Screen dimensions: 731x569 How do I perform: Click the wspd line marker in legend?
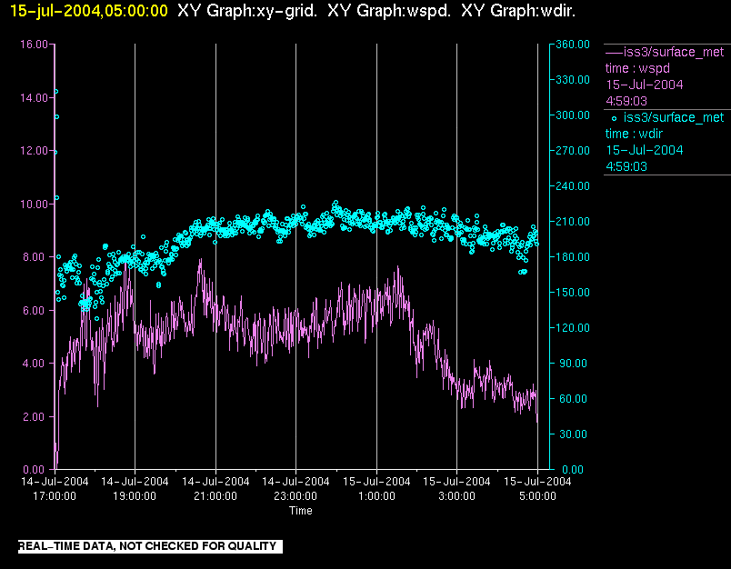(x=614, y=53)
